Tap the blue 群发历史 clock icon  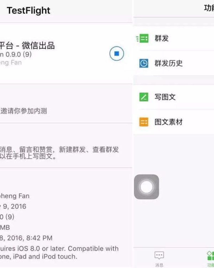144,63
